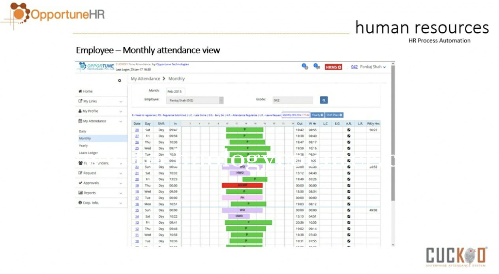This screenshot has height=274, width=499.
Task: Open attendance regularise icon for date 26
Action: tap(349, 142)
